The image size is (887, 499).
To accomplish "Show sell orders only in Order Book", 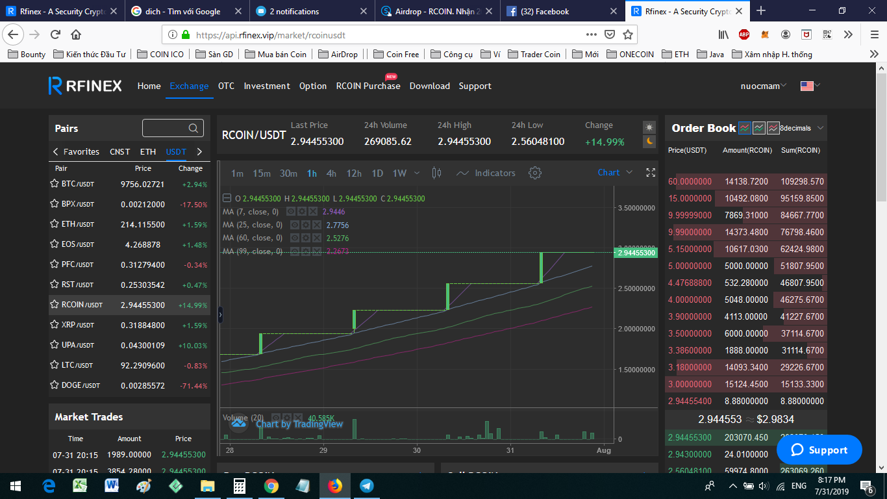I will click(773, 128).
